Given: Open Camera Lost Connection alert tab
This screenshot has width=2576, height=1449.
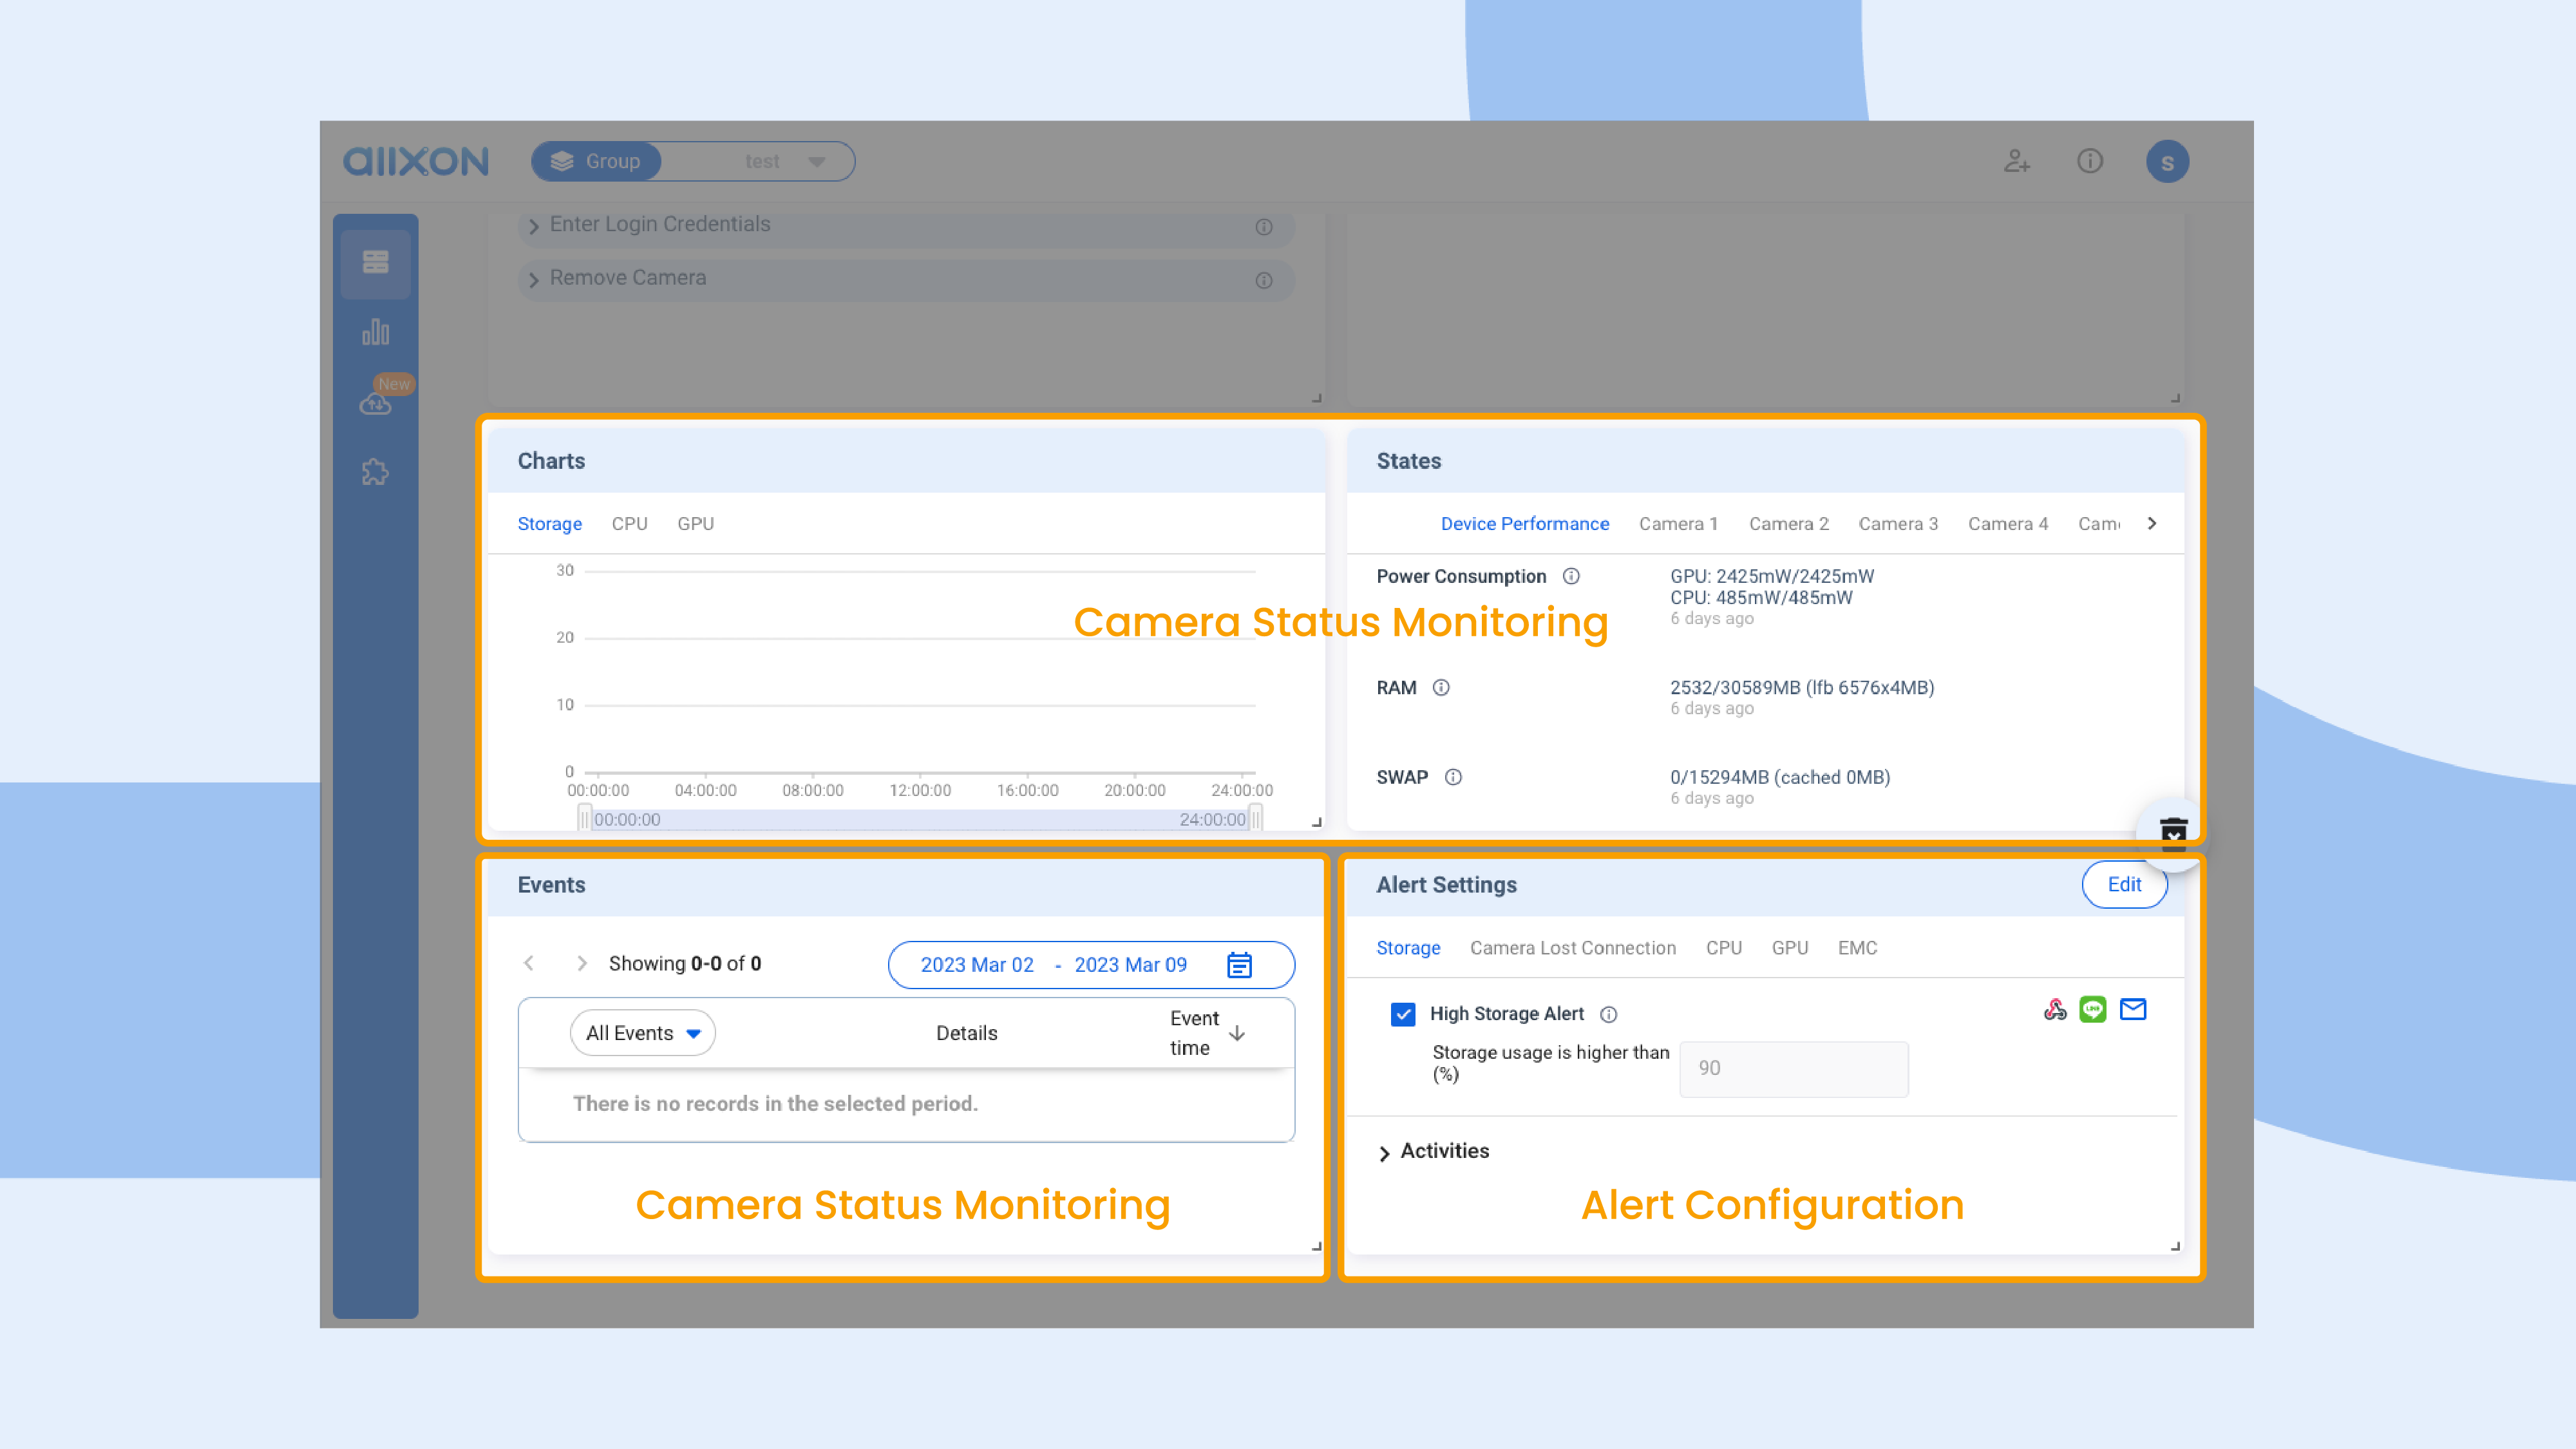Looking at the screenshot, I should click(x=1572, y=948).
